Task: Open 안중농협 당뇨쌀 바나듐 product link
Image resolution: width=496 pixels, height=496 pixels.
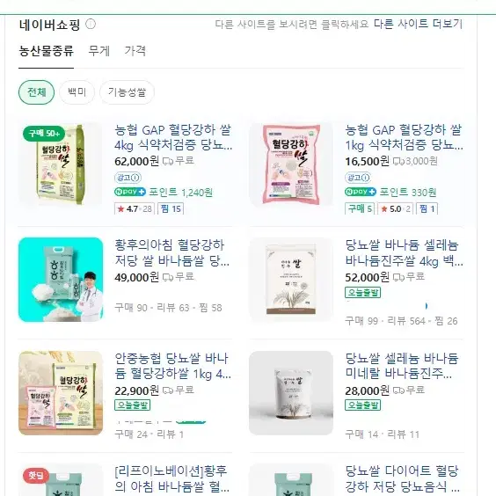Action: (x=172, y=366)
